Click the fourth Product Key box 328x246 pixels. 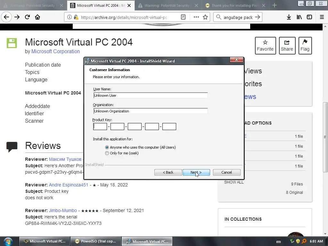point(152,127)
